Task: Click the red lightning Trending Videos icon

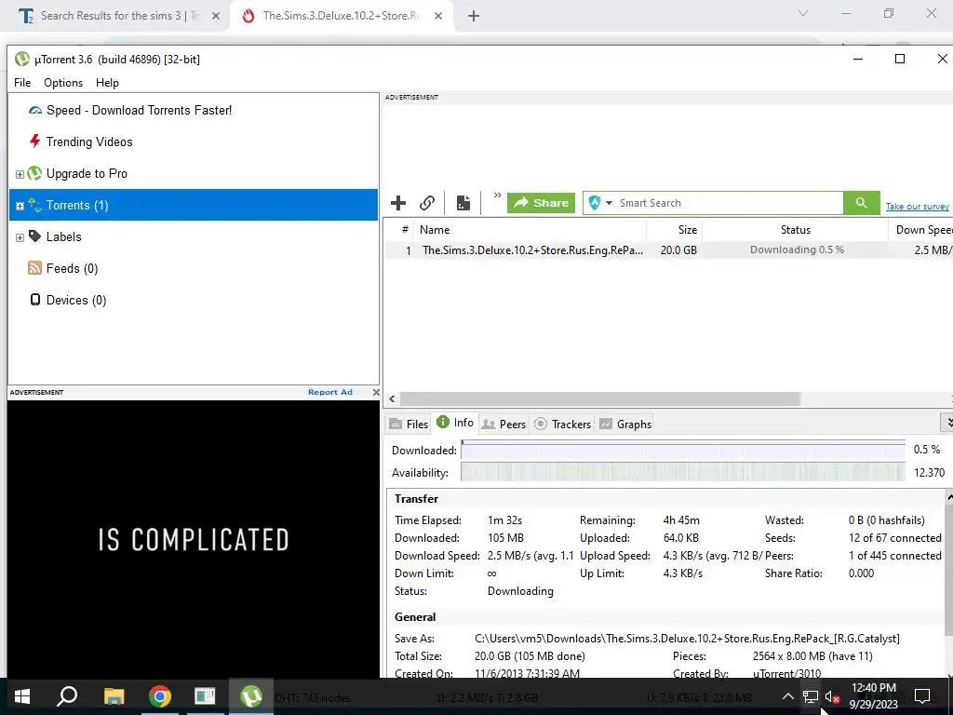Action: pyautogui.click(x=35, y=142)
